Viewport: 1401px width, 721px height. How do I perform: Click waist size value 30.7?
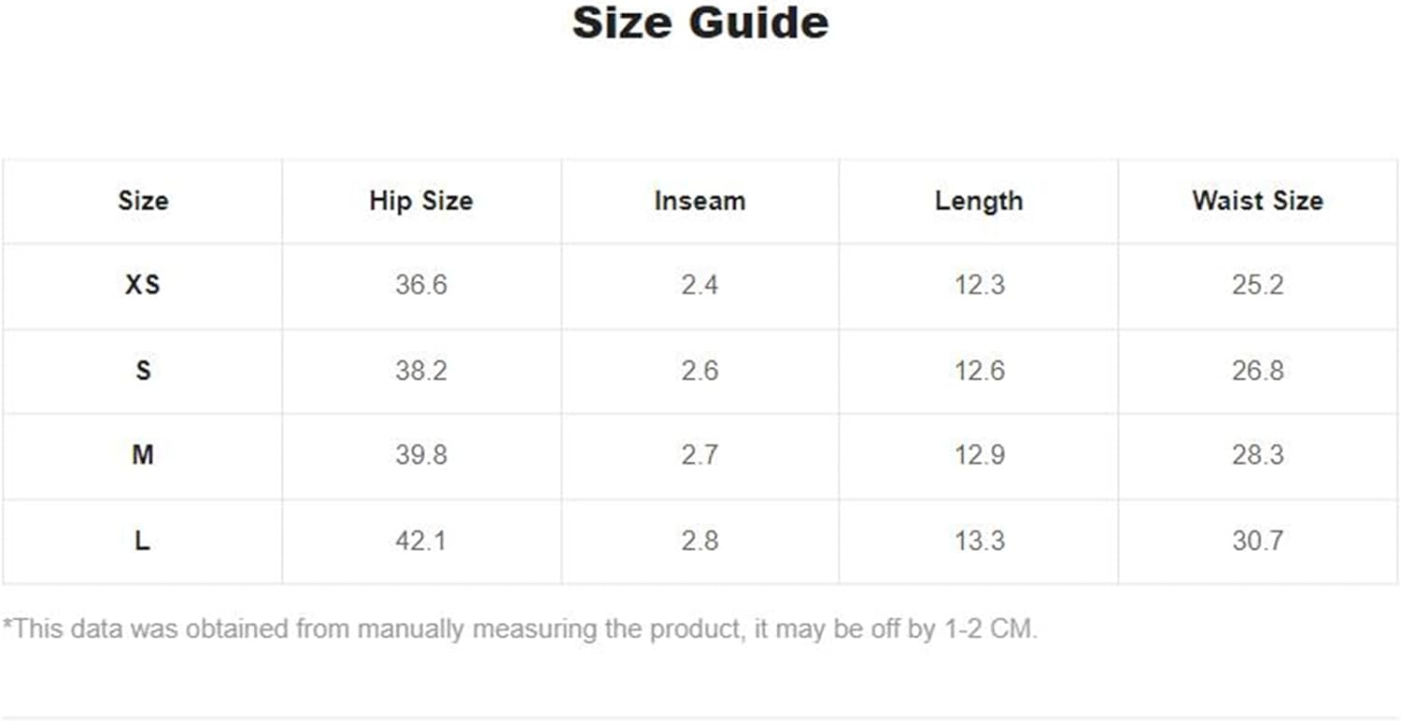click(x=1257, y=541)
